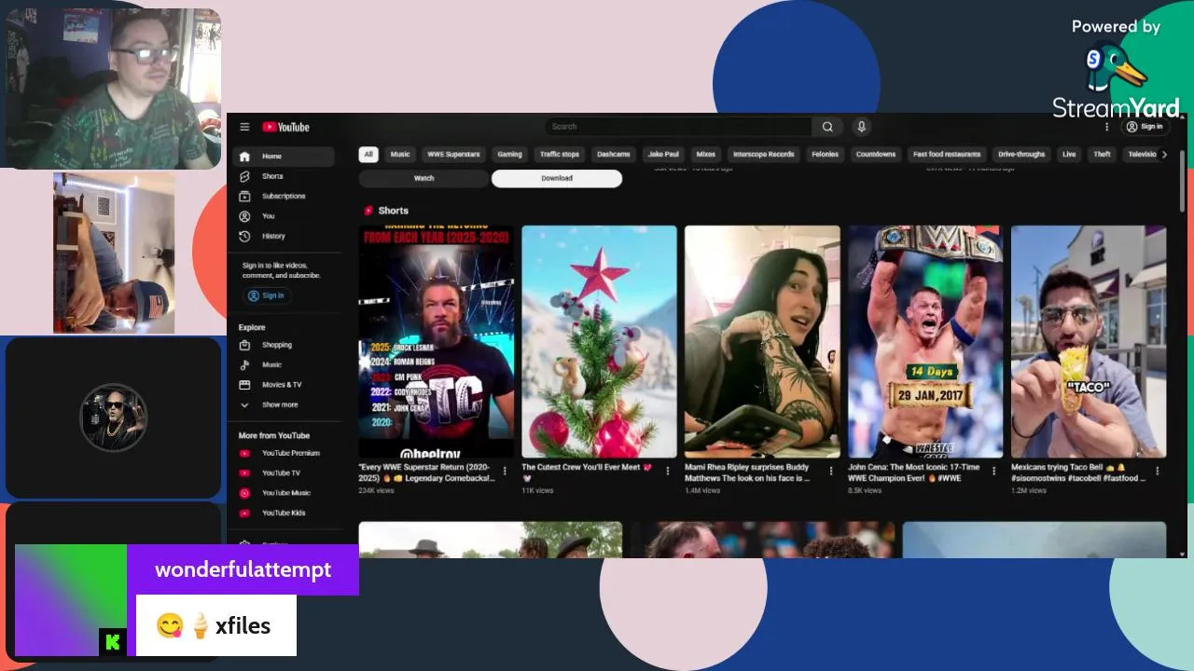
Task: Show more filter chips with right arrow
Action: [1164, 155]
